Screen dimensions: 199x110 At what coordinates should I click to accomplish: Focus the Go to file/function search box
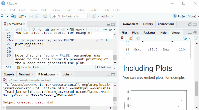(69, 16)
